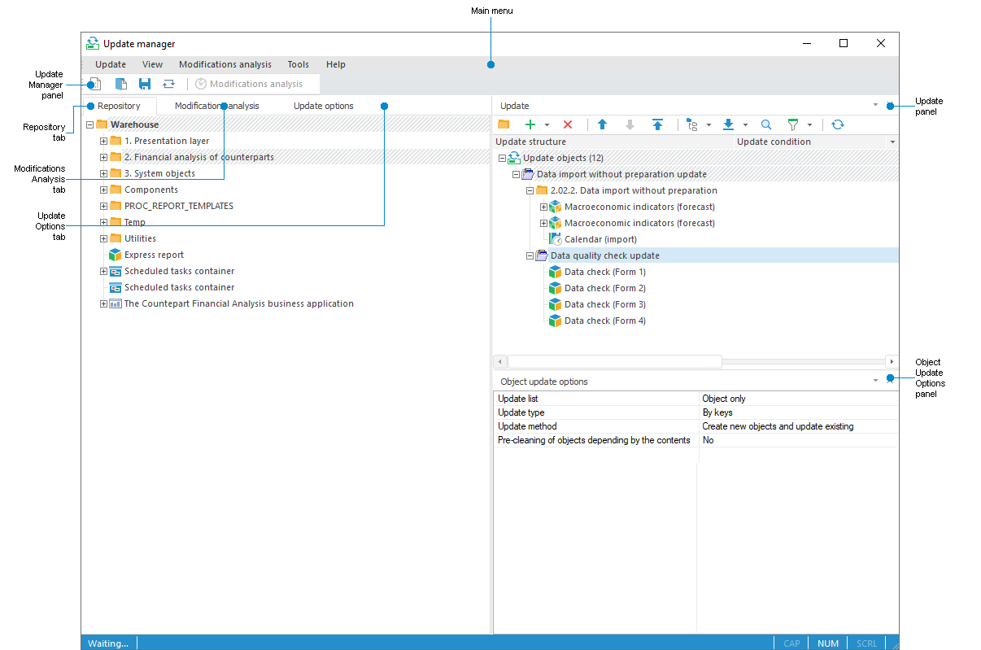Expand the Components folder in repository tree
This screenshot has width=981, height=650.
click(x=103, y=190)
